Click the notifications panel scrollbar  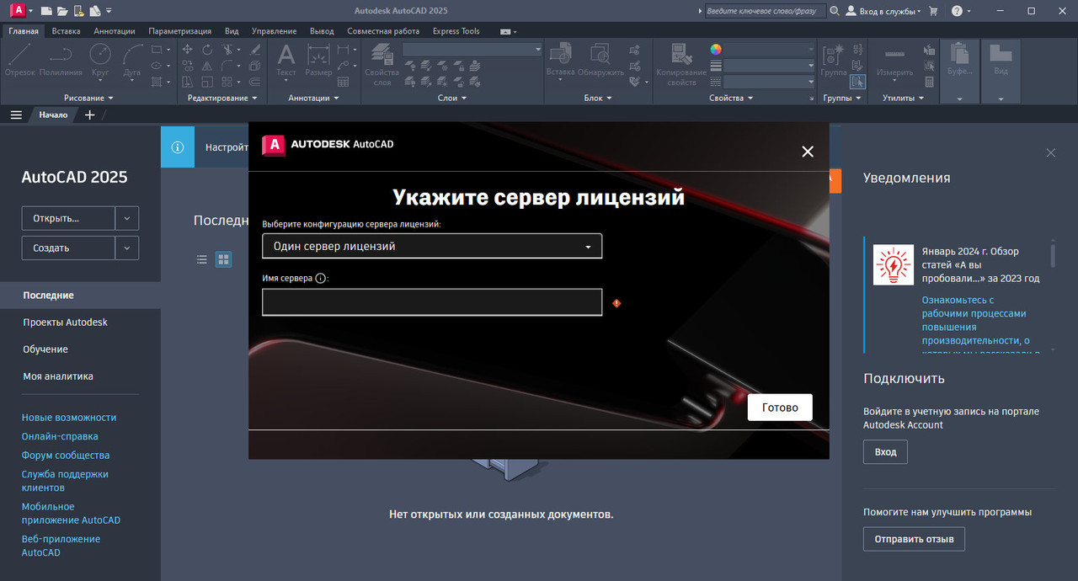[x=1053, y=254]
